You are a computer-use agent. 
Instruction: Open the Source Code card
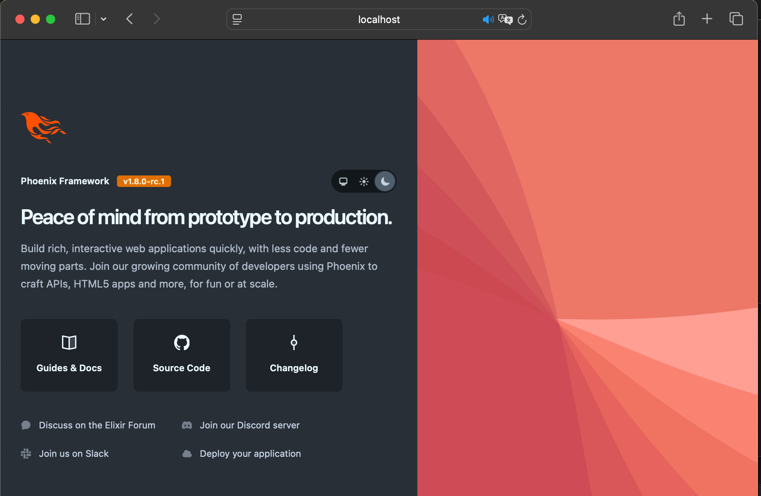point(182,355)
